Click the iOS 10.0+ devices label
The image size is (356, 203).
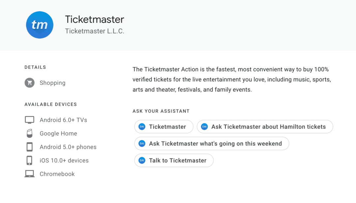click(x=64, y=160)
